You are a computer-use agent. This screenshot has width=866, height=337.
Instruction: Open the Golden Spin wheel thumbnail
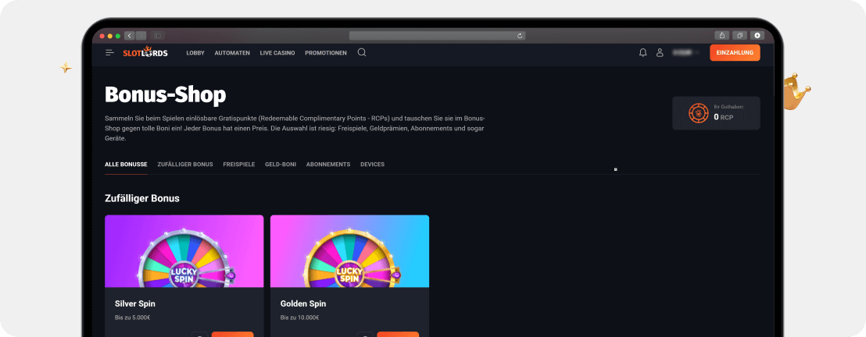(x=349, y=250)
